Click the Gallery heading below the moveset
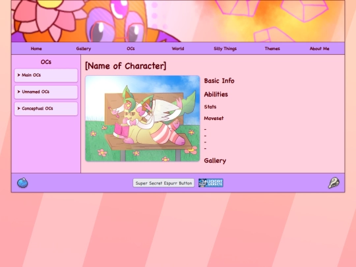Screen dimensions: 356x267 tap(215, 161)
